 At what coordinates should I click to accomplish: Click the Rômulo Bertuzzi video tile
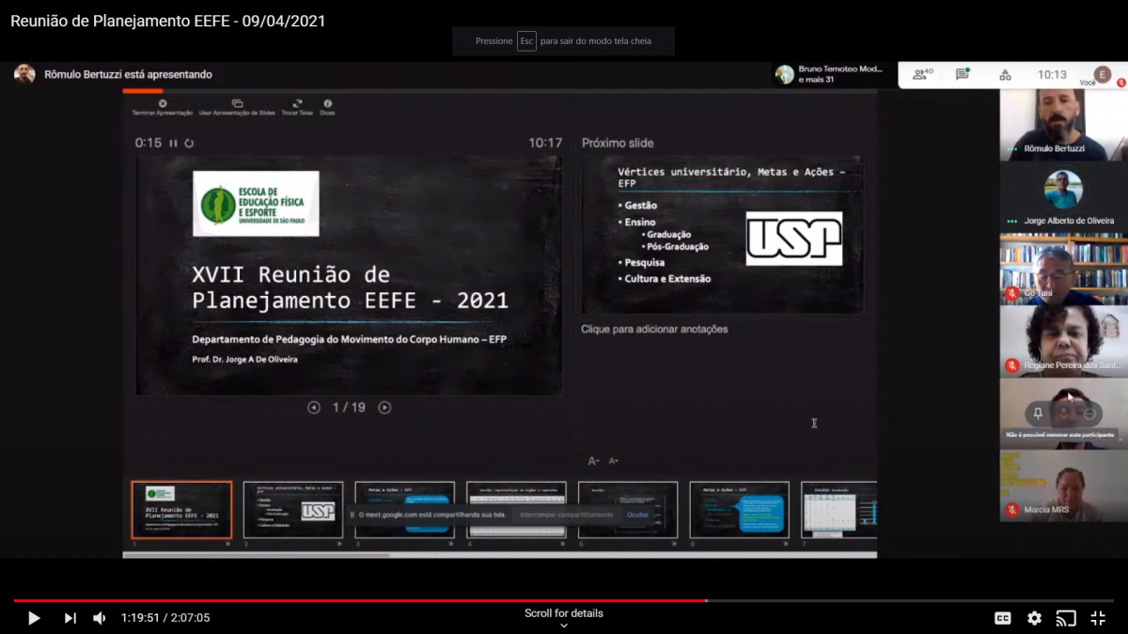(x=1063, y=125)
